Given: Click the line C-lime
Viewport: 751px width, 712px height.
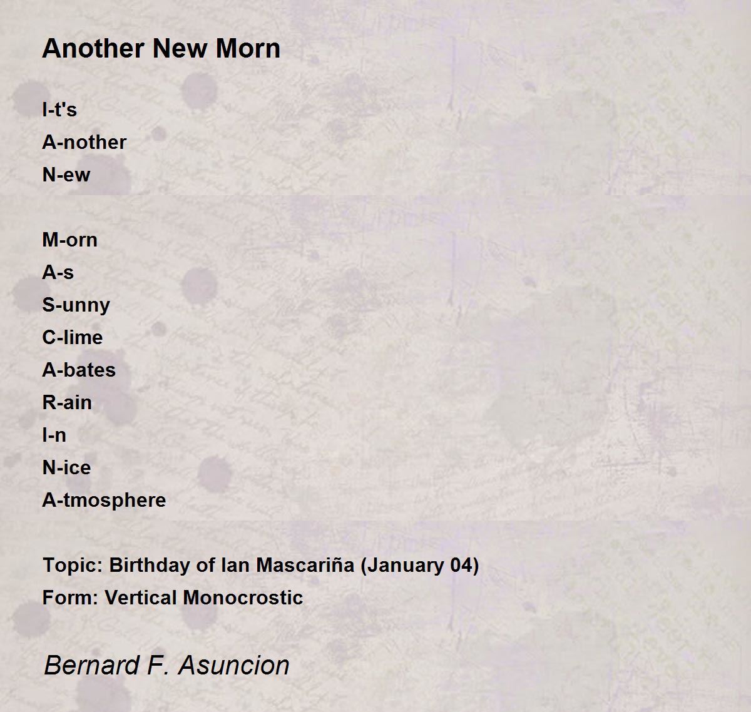Looking at the screenshot, I should click(73, 337).
